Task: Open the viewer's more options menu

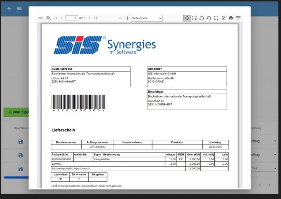Action: point(238,18)
